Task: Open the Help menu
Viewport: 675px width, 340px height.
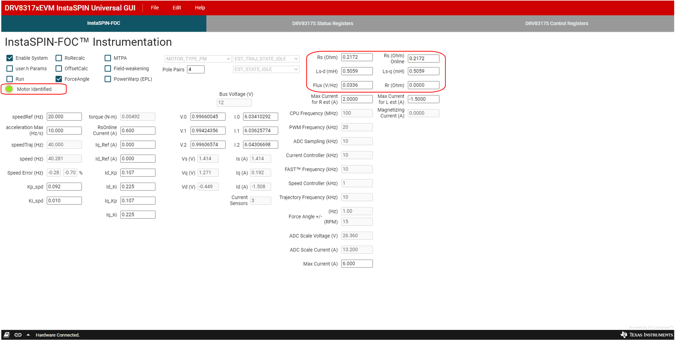Action: tap(200, 8)
